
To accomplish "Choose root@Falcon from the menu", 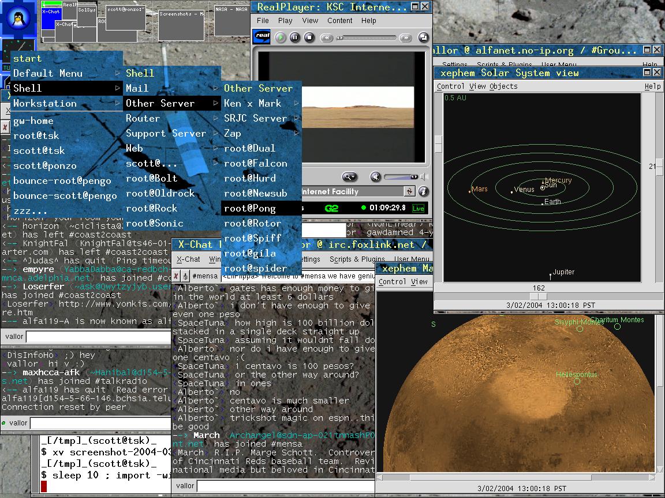I will click(x=261, y=164).
